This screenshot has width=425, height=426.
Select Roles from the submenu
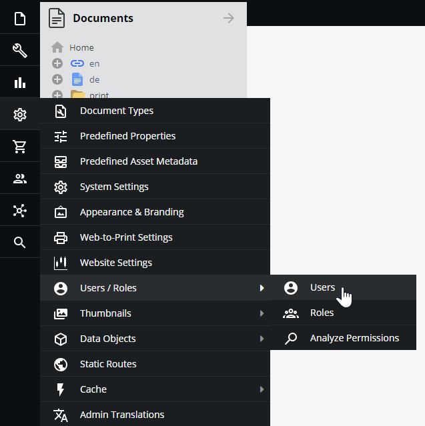(x=322, y=313)
